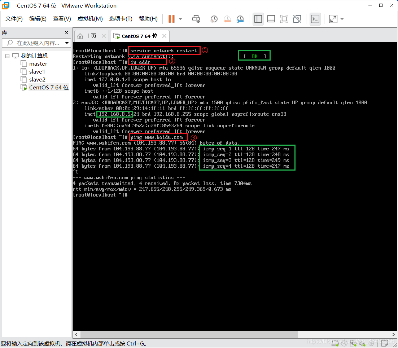Open the 虚拟机(M) menu
This screenshot has height=348, width=398.
pyautogui.click(x=90, y=19)
